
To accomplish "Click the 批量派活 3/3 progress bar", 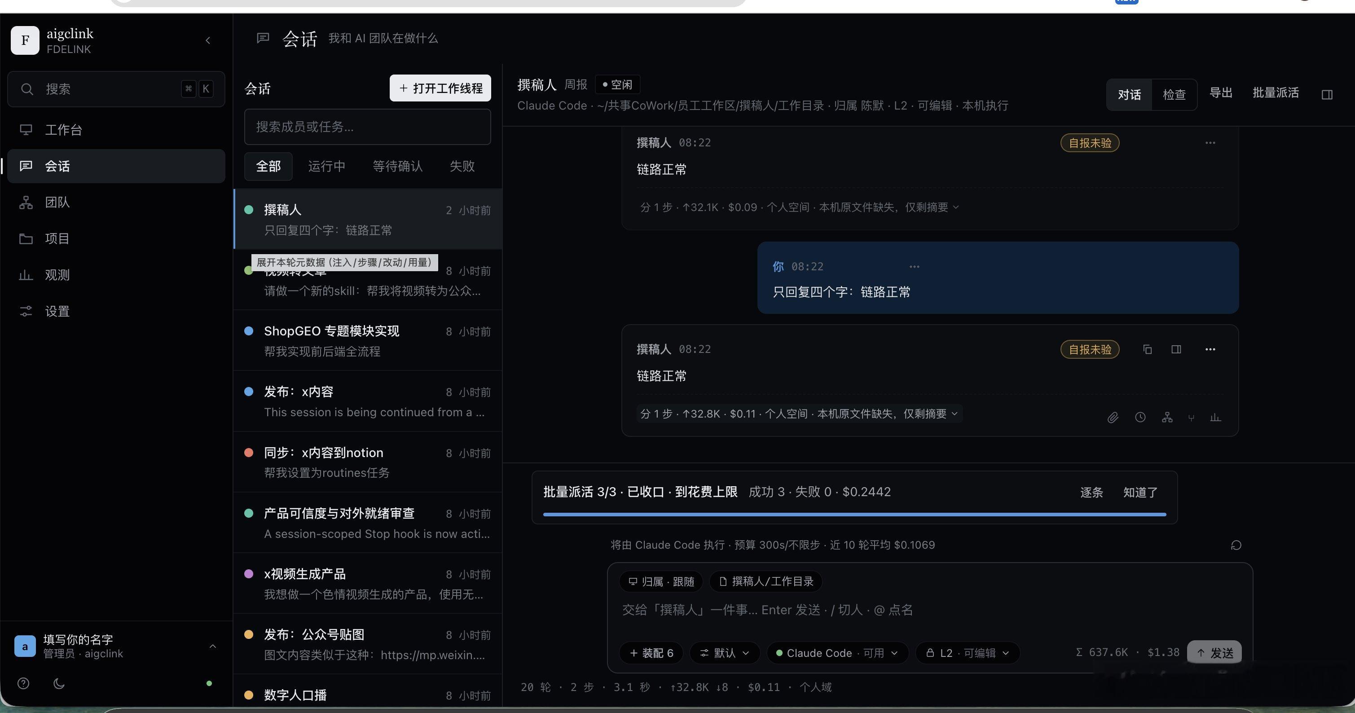I will pyautogui.click(x=854, y=514).
